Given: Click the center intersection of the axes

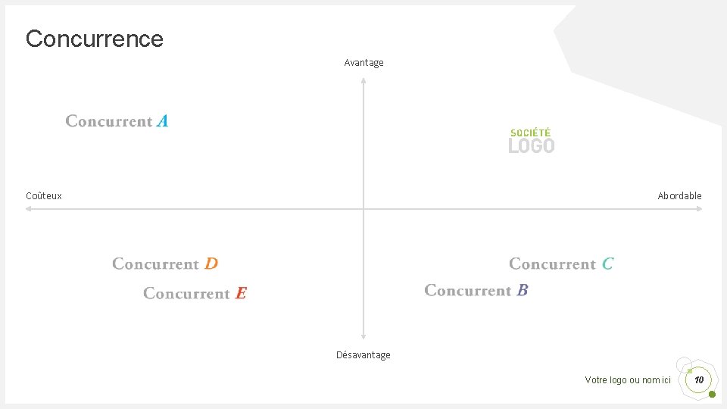Looking at the screenshot, I should (363, 209).
